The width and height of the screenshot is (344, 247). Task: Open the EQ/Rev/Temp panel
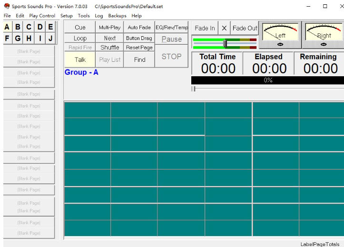coord(172,28)
